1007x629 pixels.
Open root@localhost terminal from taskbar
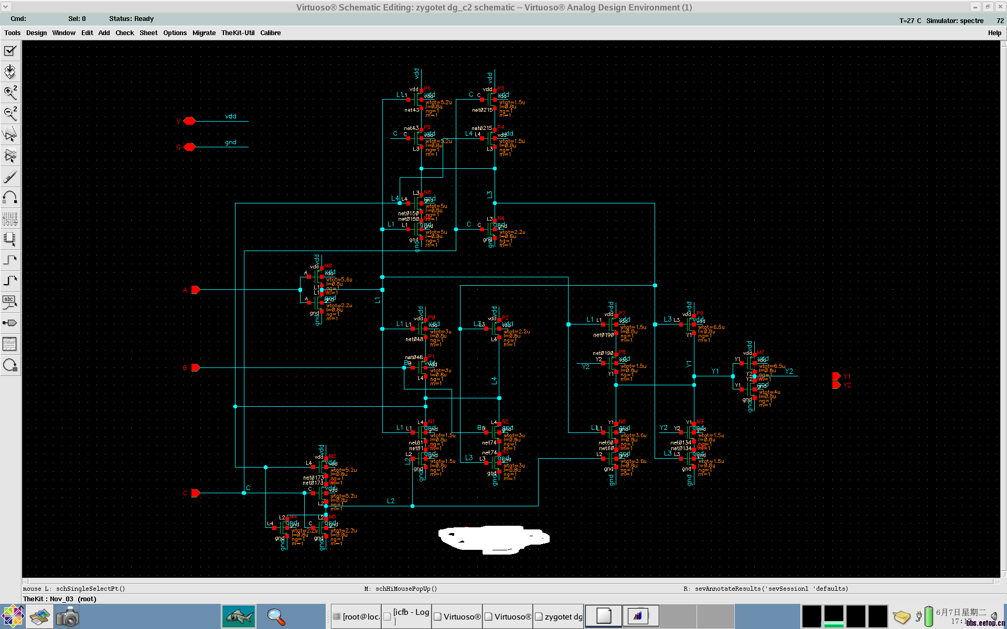[356, 616]
